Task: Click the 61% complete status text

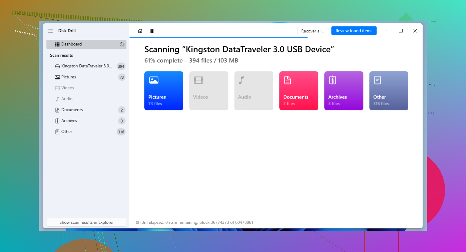Action: tap(191, 60)
